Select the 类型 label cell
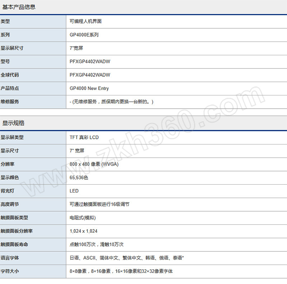Viewport: 287px width, 284px height. [33, 22]
